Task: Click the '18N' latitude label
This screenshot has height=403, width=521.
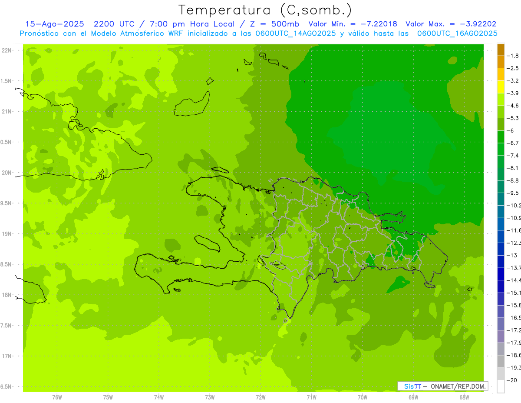Action: 6,295
